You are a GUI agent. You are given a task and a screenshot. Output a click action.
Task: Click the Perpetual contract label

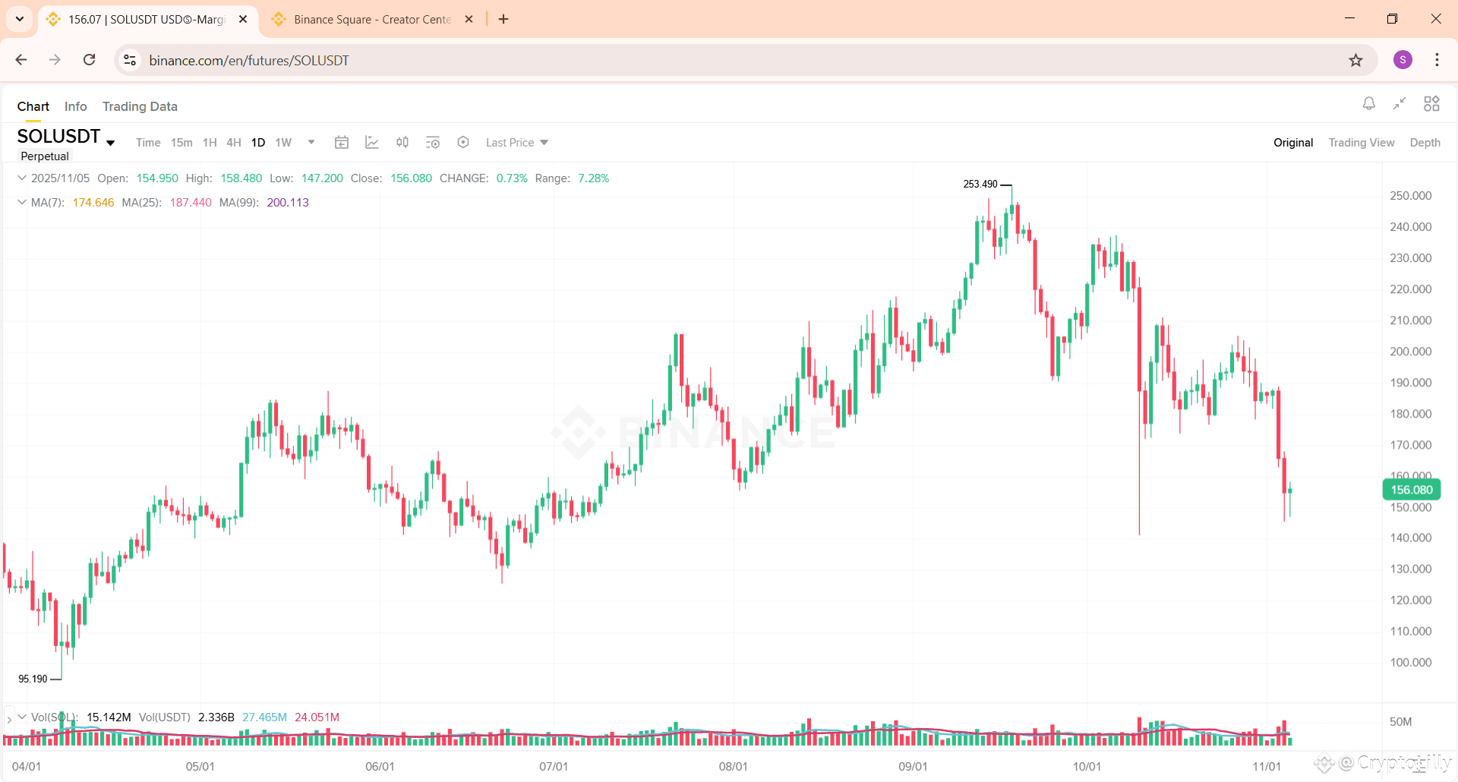(45, 156)
